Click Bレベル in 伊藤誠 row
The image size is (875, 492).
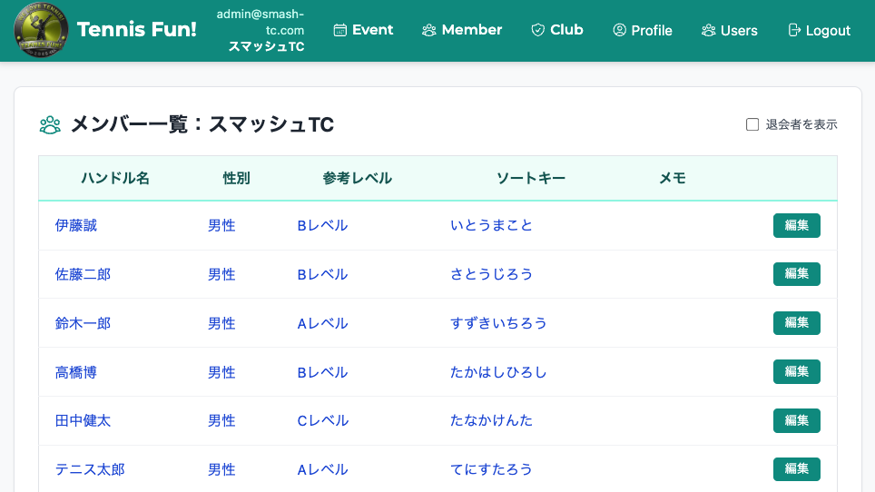tap(322, 225)
